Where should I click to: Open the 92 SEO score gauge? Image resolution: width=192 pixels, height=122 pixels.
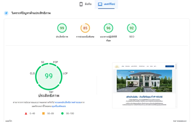point(132,28)
